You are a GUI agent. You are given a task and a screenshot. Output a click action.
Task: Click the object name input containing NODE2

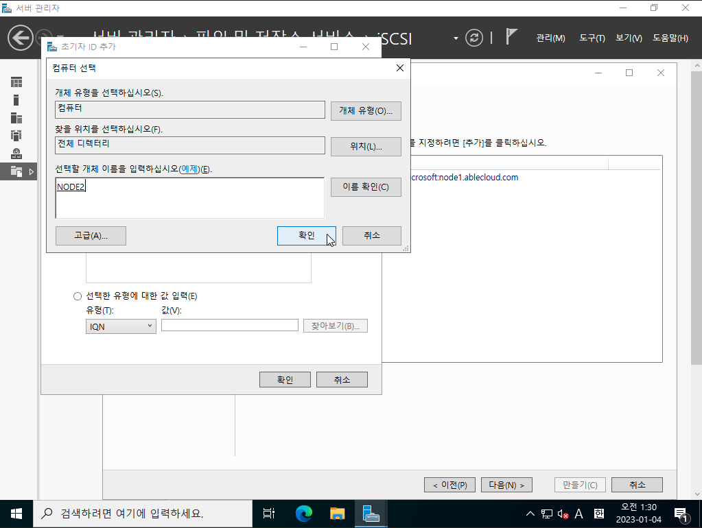190,197
